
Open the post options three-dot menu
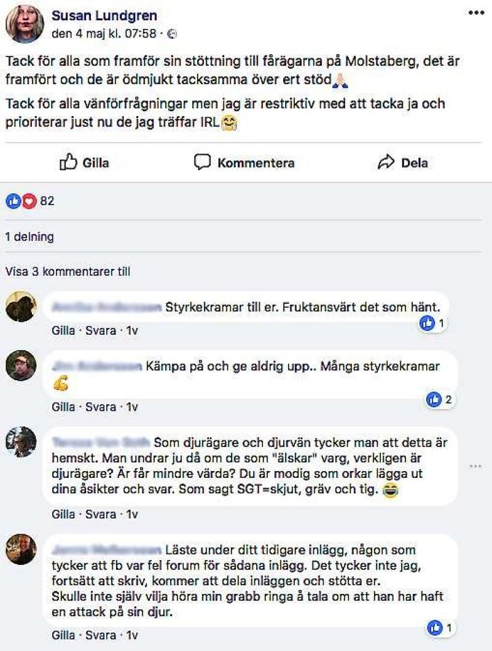[x=477, y=13]
